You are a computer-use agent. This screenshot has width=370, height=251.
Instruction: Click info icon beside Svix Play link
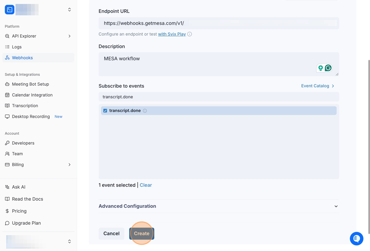pos(190,34)
